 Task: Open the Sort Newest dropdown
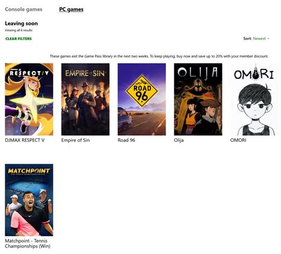pos(257,39)
